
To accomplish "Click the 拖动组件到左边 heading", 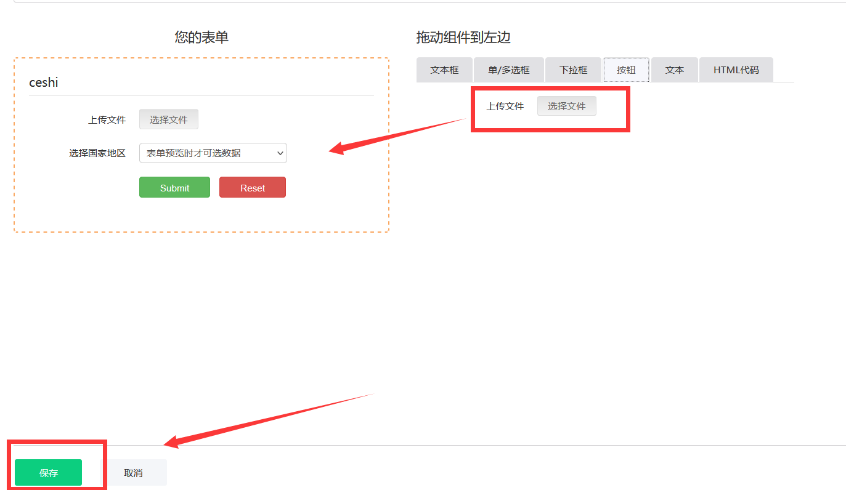I will click(463, 38).
